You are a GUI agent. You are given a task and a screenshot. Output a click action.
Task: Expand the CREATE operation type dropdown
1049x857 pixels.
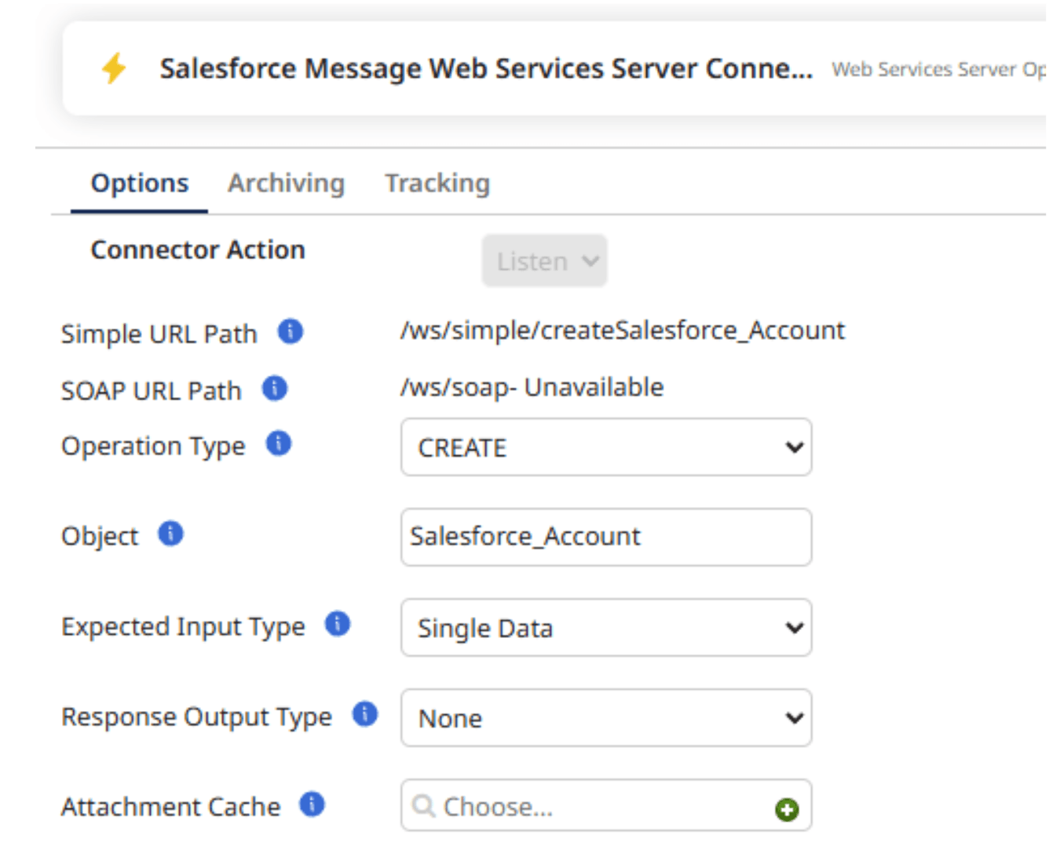[x=606, y=447]
